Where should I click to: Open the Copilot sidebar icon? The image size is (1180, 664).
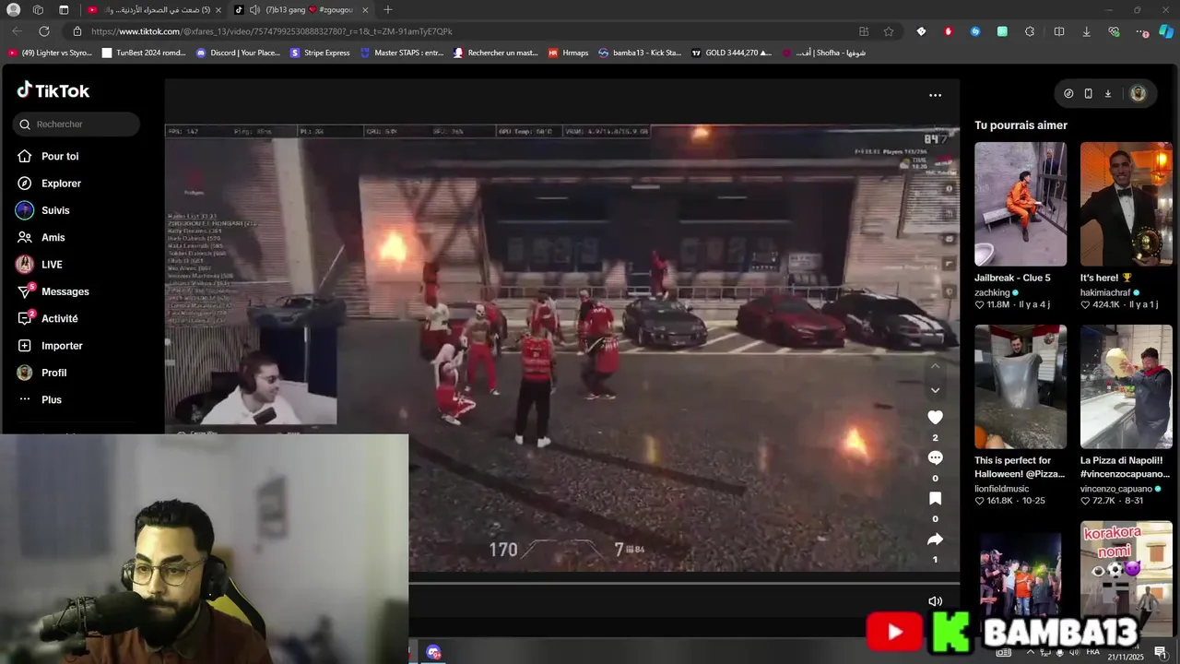[1166, 31]
